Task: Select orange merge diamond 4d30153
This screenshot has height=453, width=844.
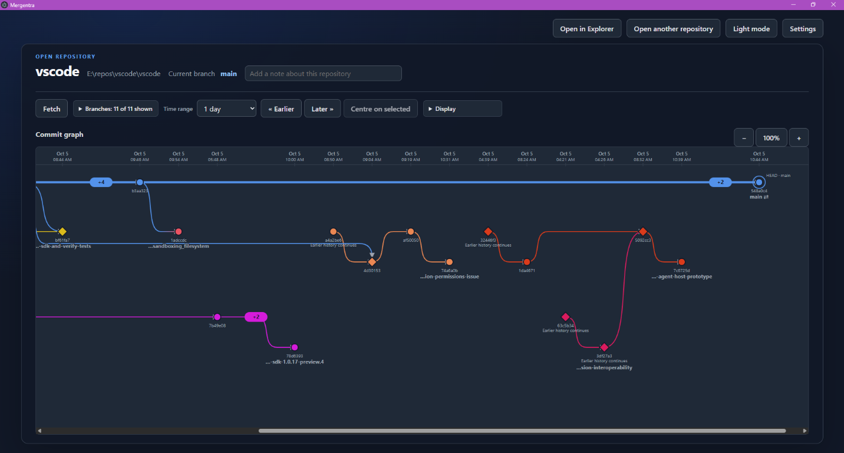Action: [x=372, y=262]
